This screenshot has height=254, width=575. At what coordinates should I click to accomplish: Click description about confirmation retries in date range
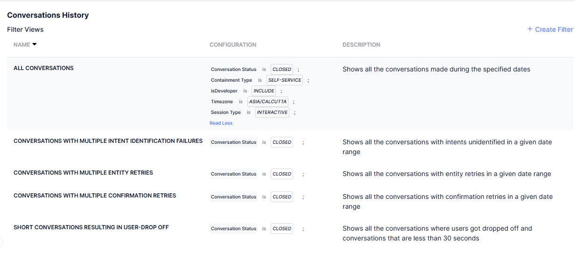[448, 202]
